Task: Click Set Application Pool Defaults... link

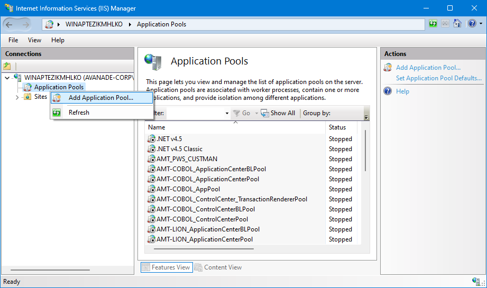Action: 438,78
